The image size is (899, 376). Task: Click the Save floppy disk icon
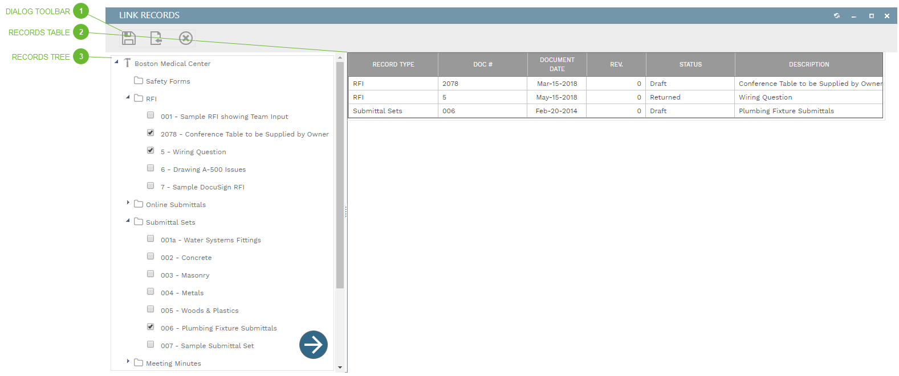(129, 38)
